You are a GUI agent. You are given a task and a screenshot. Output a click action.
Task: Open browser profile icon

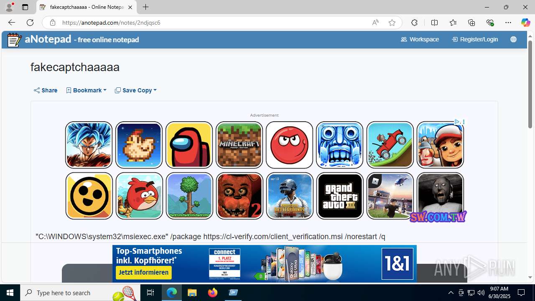click(9, 7)
